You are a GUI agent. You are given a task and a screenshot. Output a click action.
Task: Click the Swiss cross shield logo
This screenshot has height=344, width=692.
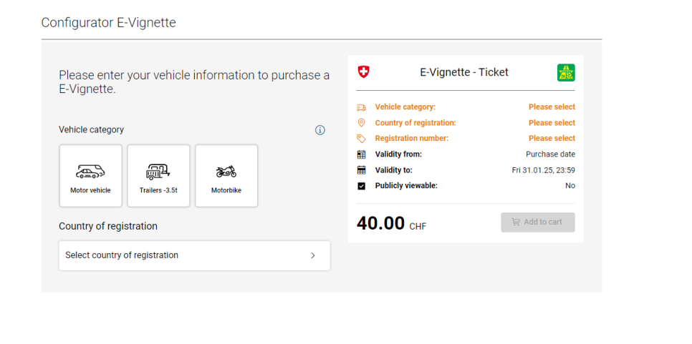click(x=363, y=72)
